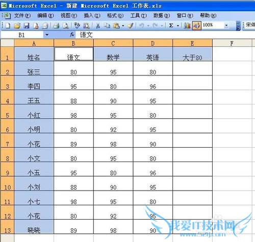Run the Spelling check icon
The width and height of the screenshot is (255, 242).
click(77, 25)
